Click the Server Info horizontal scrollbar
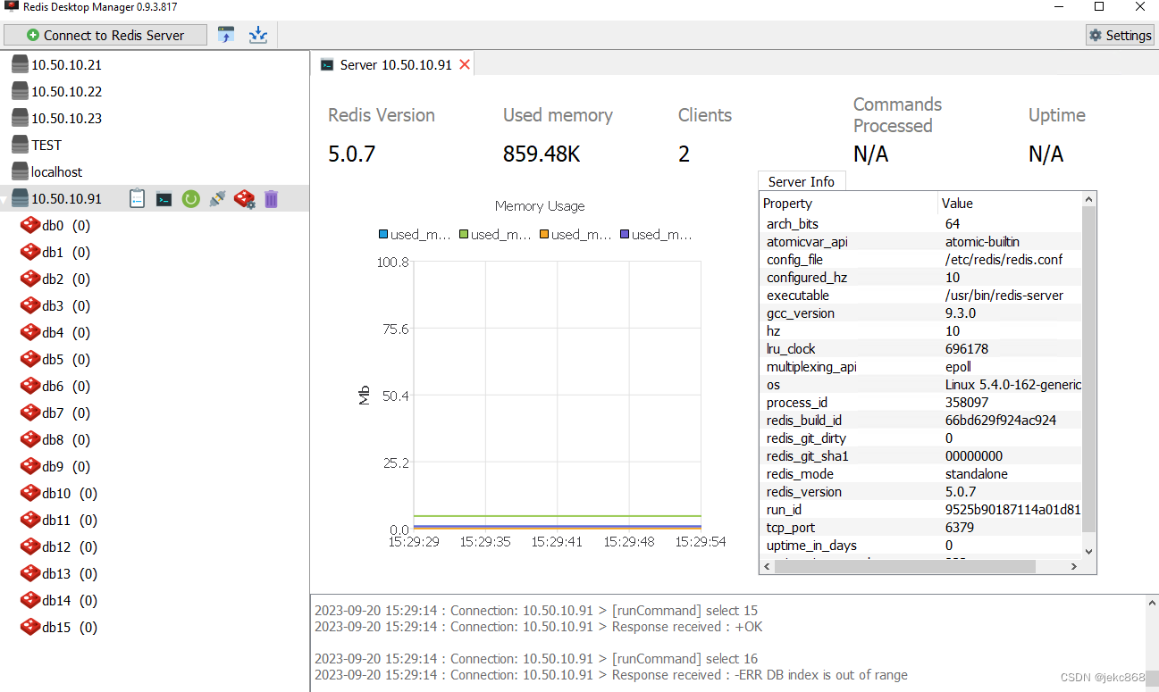Viewport: 1159px width, 692px height. 904,566
